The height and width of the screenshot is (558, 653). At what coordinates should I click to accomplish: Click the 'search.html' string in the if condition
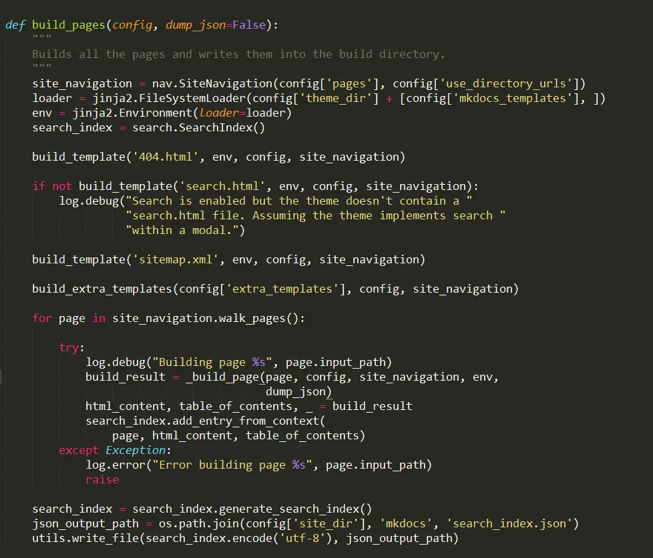[x=222, y=186]
